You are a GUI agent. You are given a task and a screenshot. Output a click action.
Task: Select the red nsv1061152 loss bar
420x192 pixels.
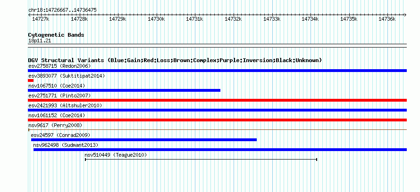point(217,120)
